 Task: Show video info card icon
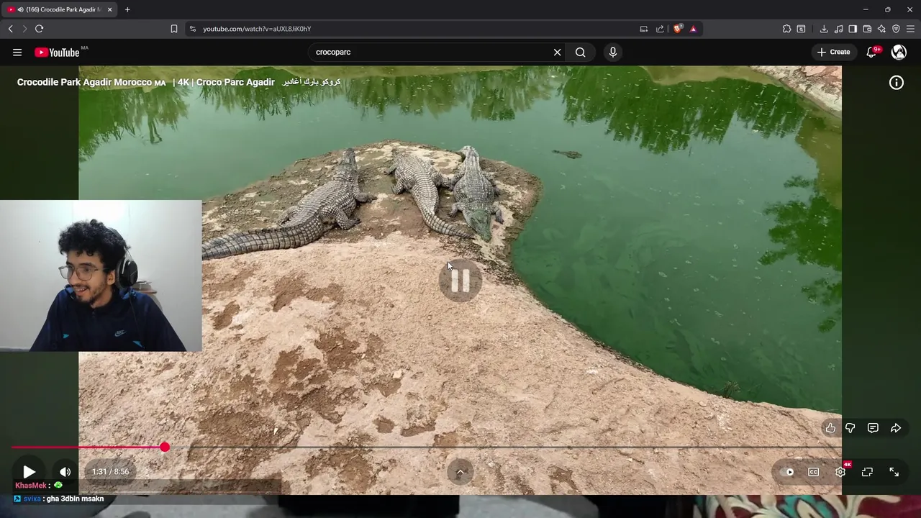pyautogui.click(x=897, y=83)
